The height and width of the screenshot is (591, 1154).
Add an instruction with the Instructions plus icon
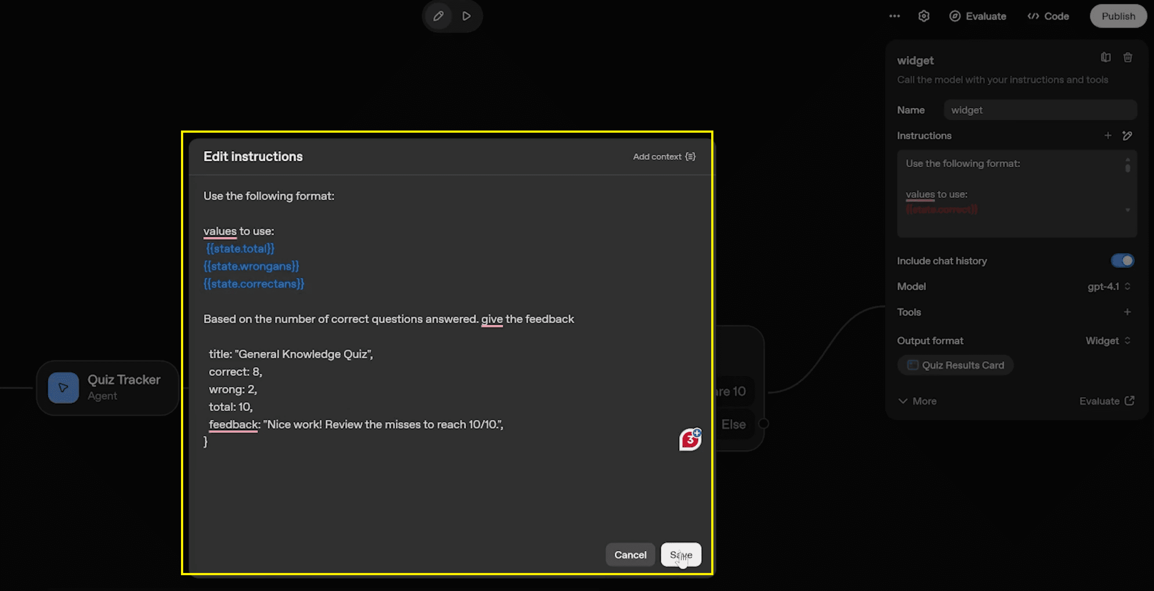pos(1108,135)
